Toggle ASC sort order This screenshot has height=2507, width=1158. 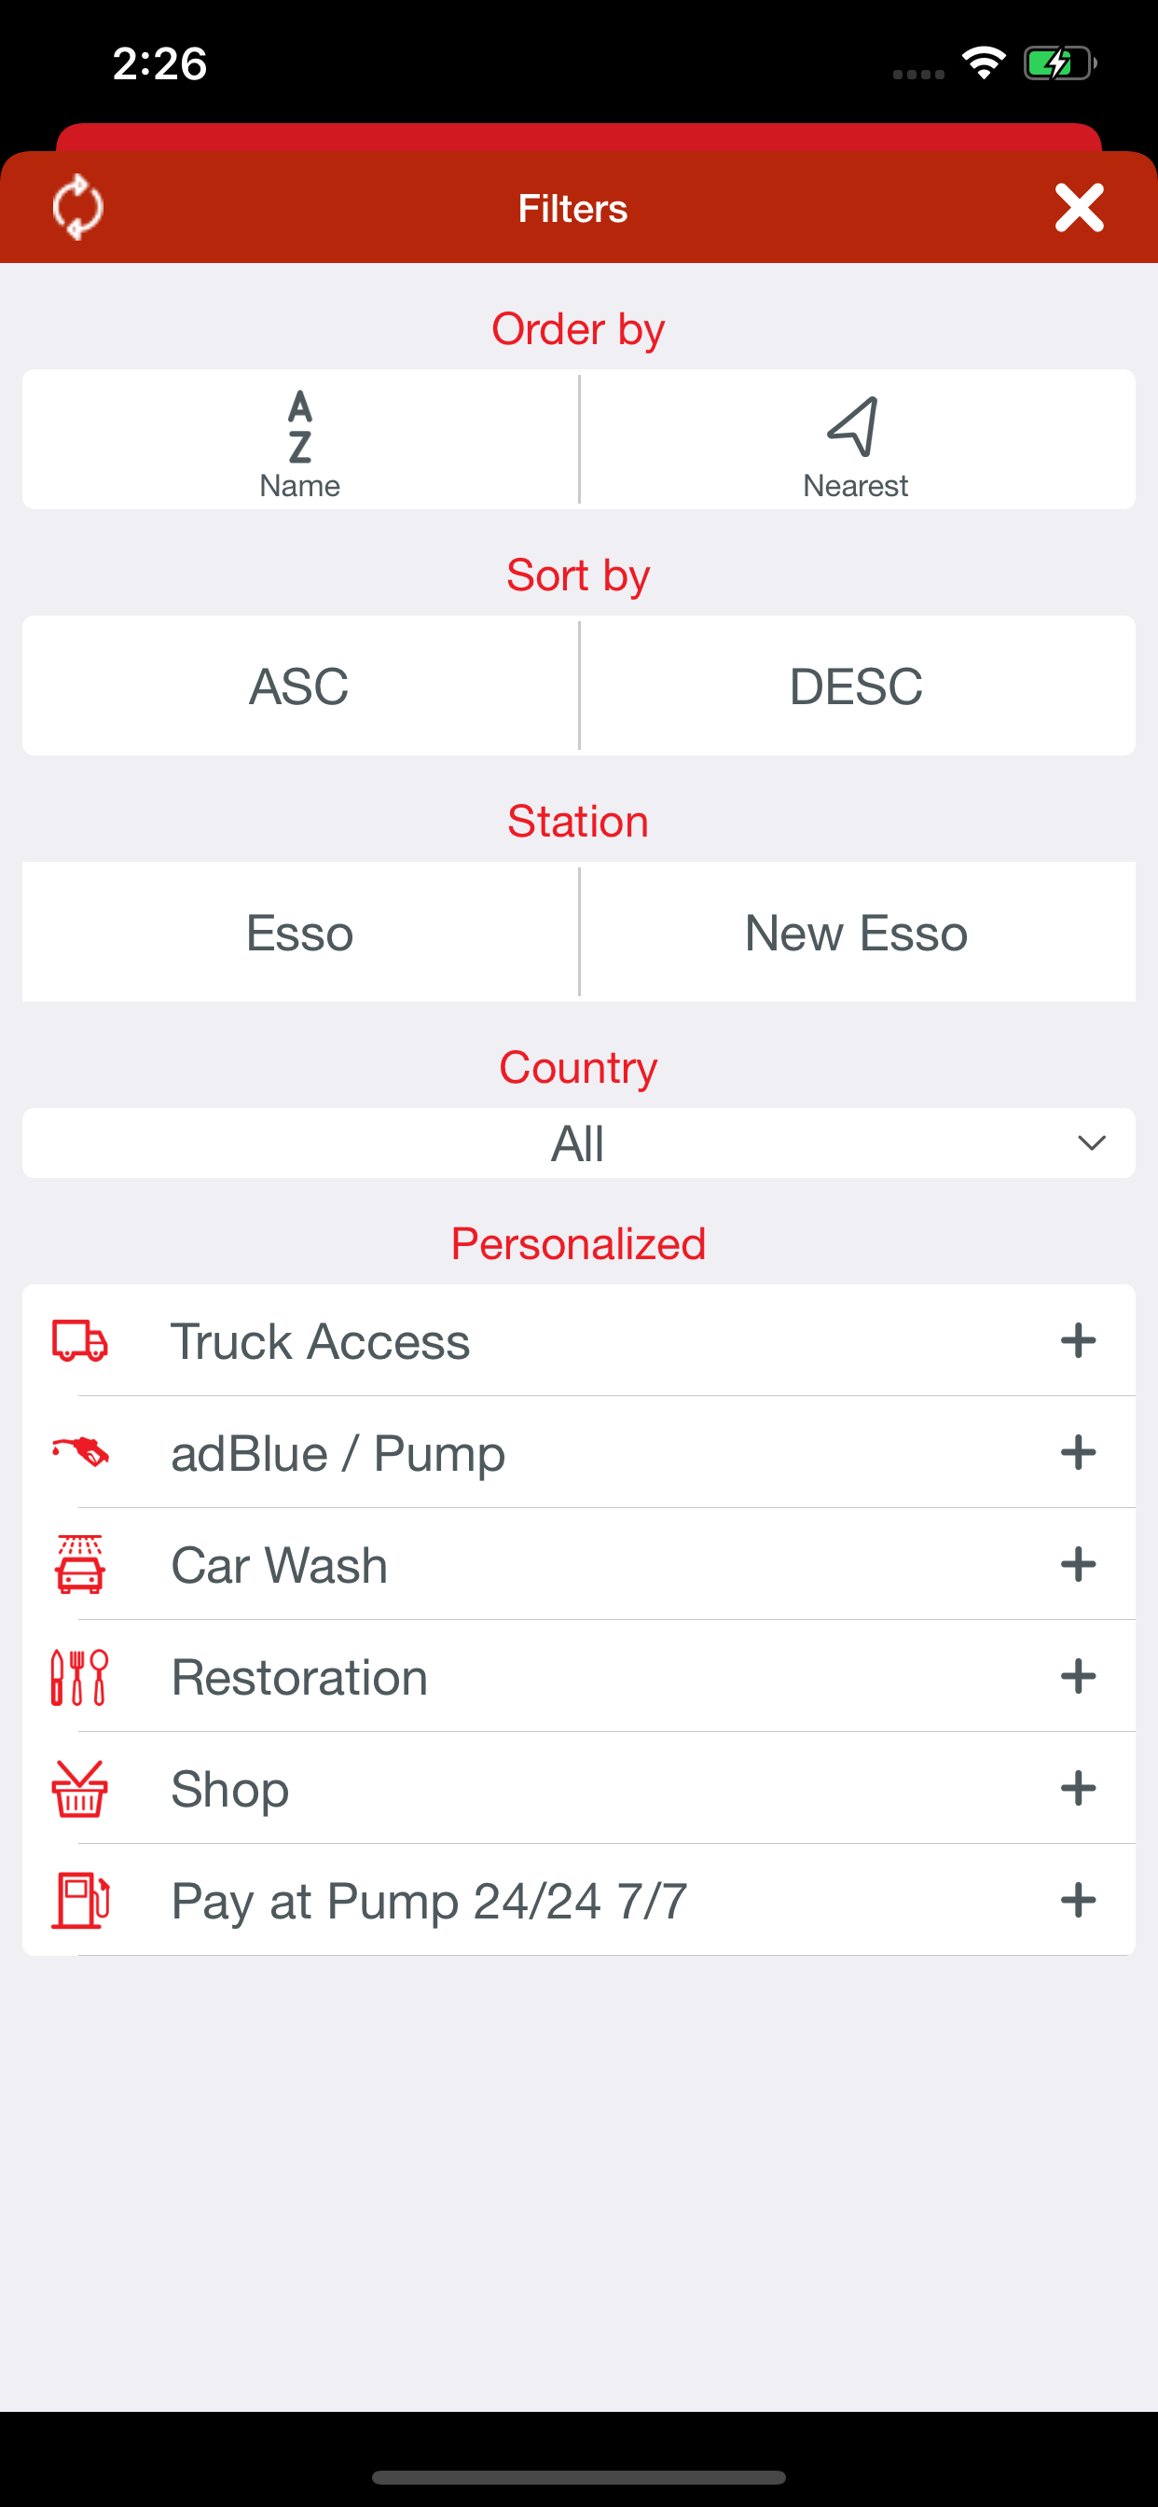(299, 686)
